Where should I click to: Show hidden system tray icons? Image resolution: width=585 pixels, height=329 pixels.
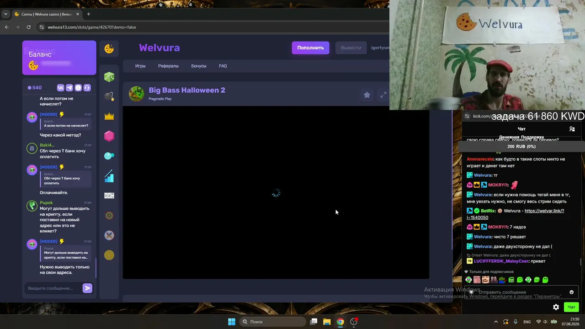coord(496,322)
